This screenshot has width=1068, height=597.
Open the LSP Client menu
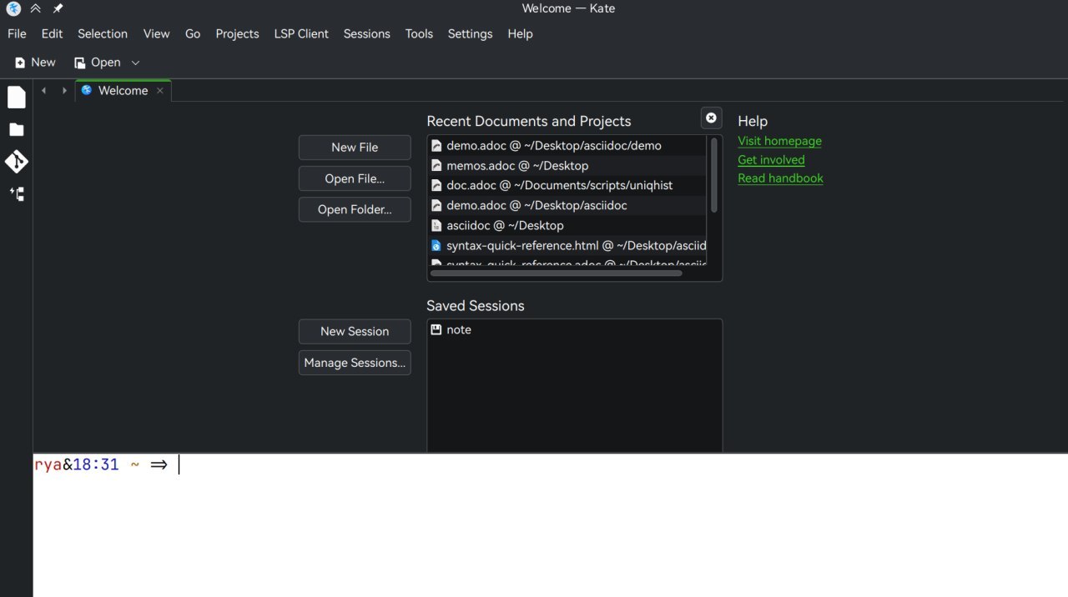click(x=301, y=34)
